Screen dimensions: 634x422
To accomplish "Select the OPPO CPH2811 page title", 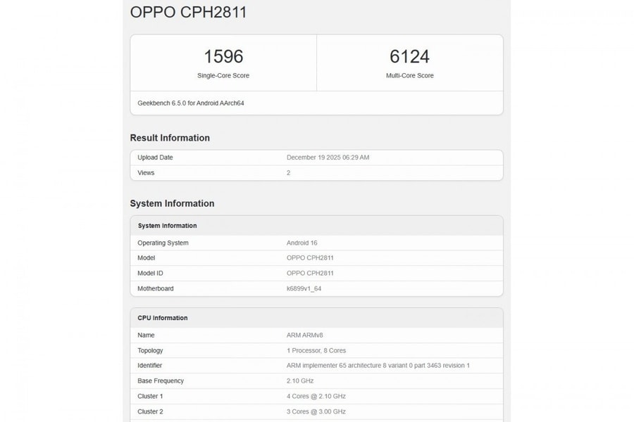I will click(188, 12).
